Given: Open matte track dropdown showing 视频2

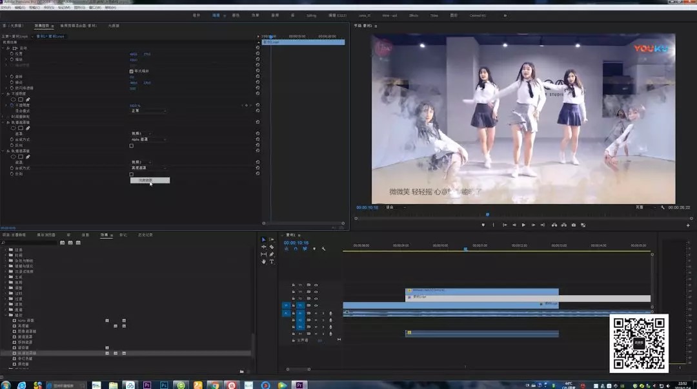Looking at the screenshot, I should pyautogui.click(x=141, y=162).
